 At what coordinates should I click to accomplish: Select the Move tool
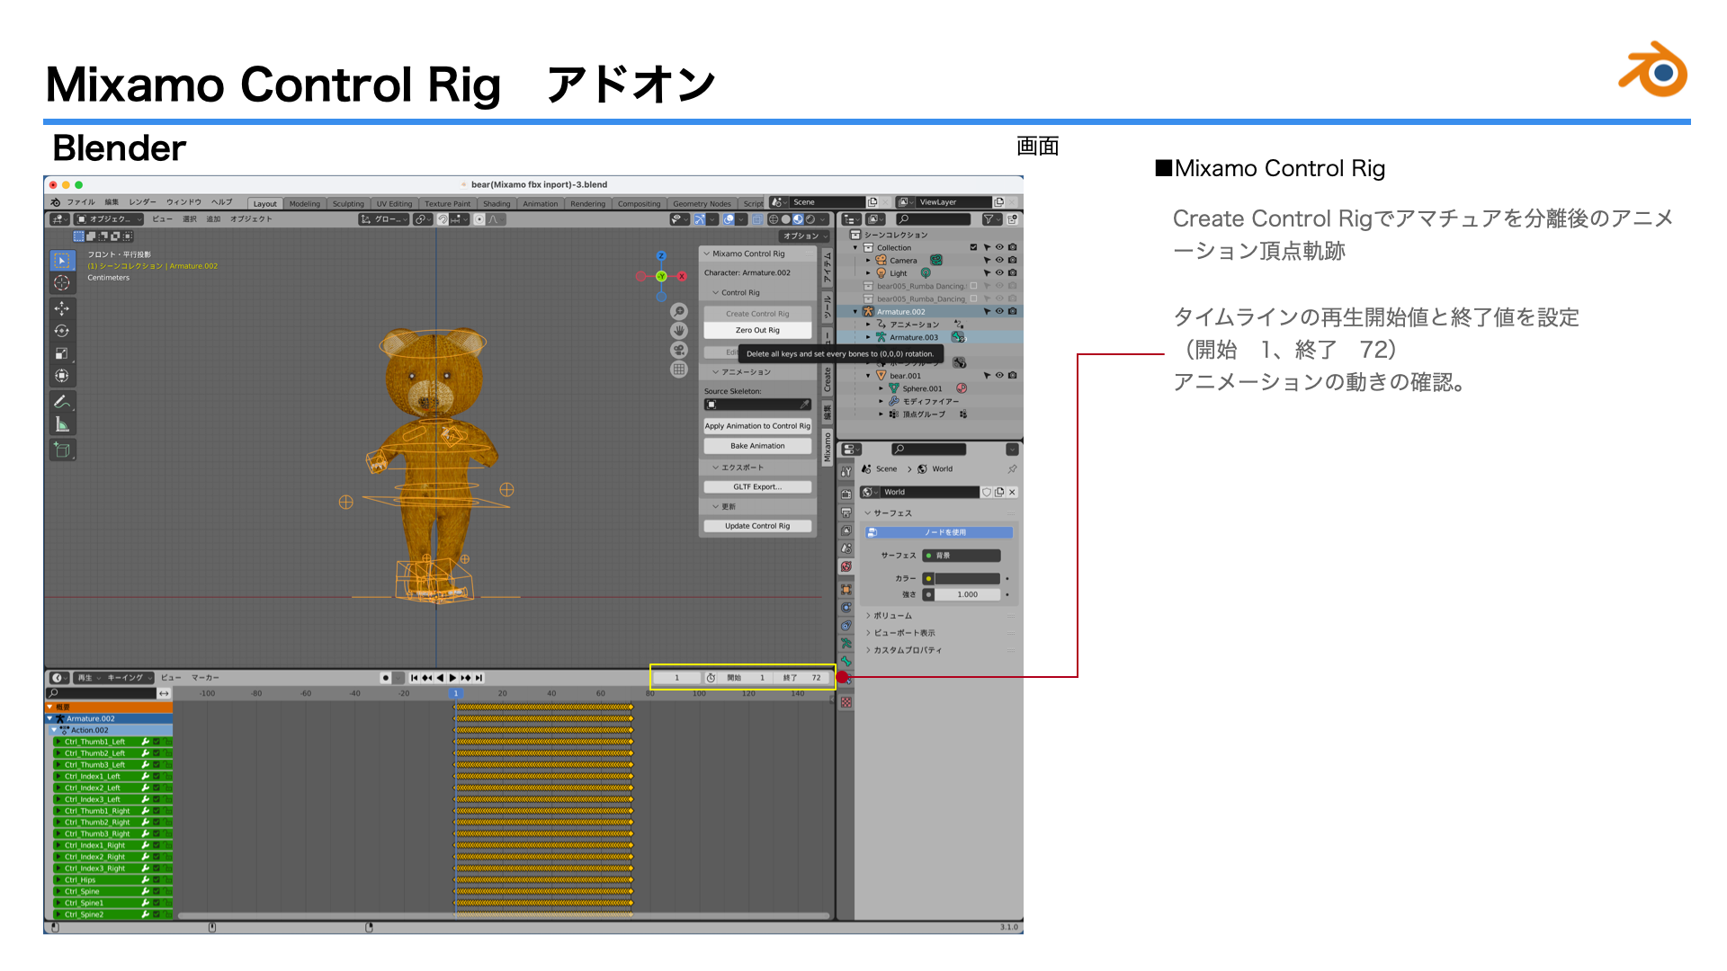pos(62,308)
